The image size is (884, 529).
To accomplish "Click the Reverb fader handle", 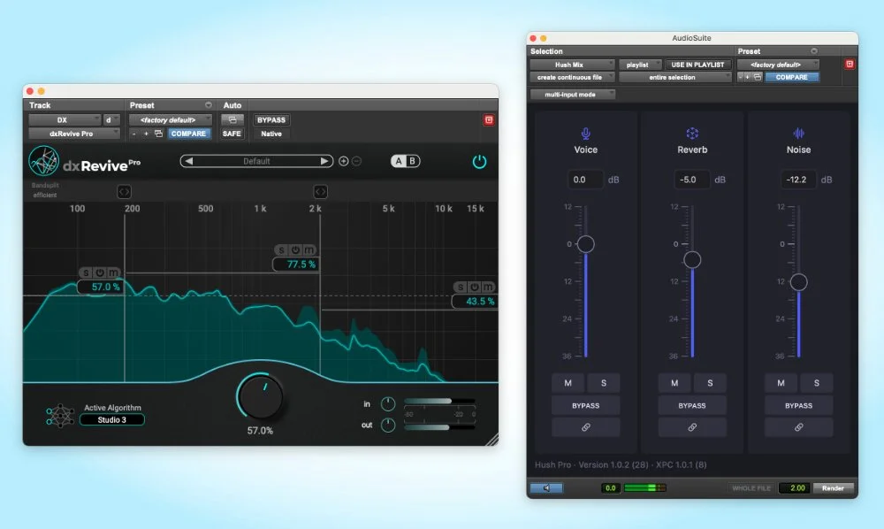I will click(692, 259).
